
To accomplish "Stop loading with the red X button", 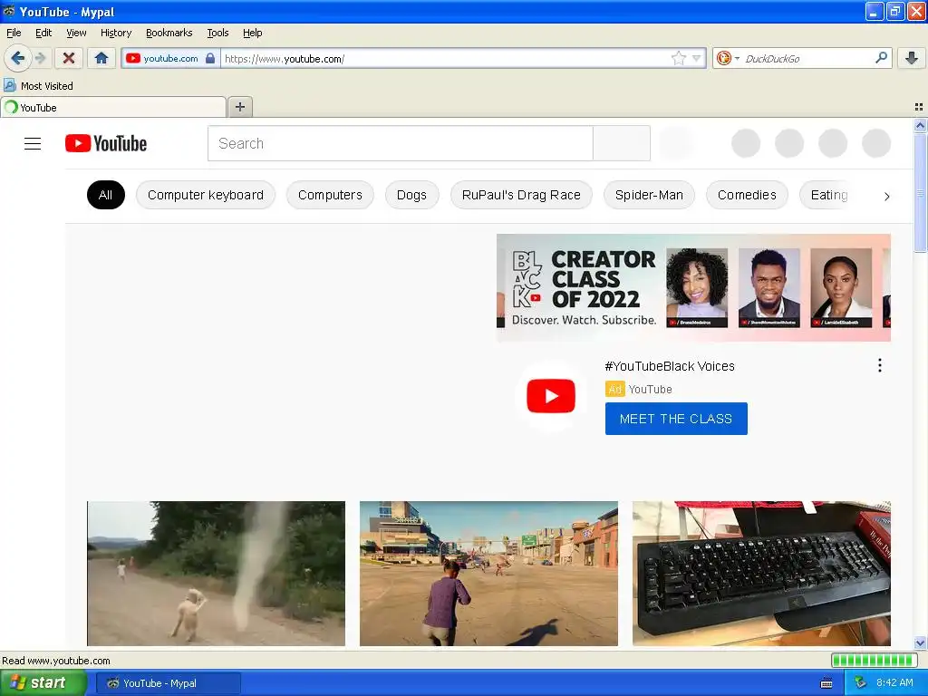I will click(69, 58).
